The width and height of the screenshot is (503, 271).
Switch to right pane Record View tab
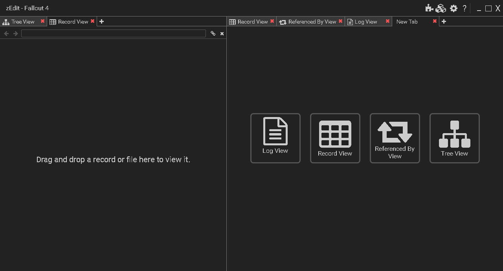[x=252, y=22]
